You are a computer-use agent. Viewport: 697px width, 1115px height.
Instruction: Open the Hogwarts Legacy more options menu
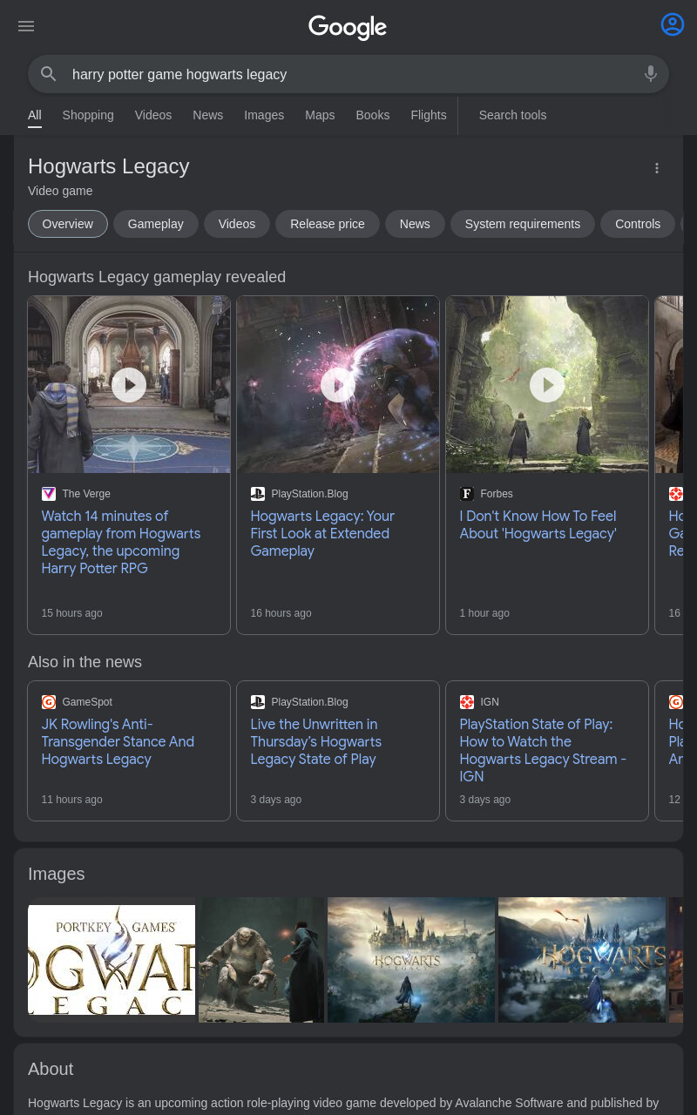pos(657,168)
